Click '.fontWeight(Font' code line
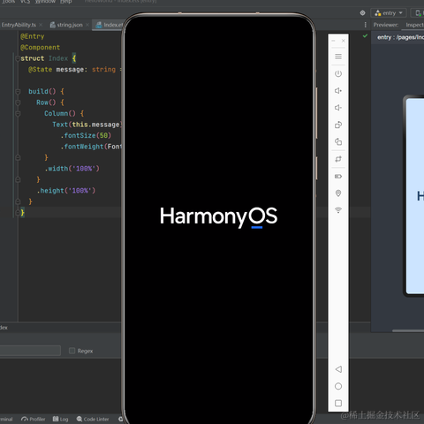424x424 pixels. coord(91,147)
